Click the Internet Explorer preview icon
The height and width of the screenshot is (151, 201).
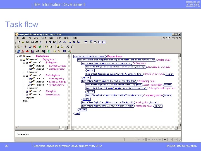19,51
